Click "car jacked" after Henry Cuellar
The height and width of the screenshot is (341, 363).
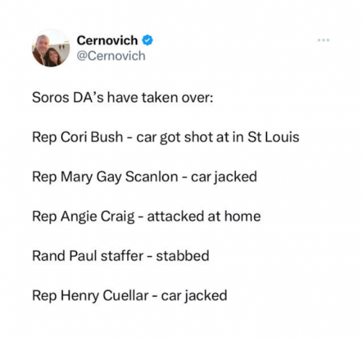(x=194, y=295)
